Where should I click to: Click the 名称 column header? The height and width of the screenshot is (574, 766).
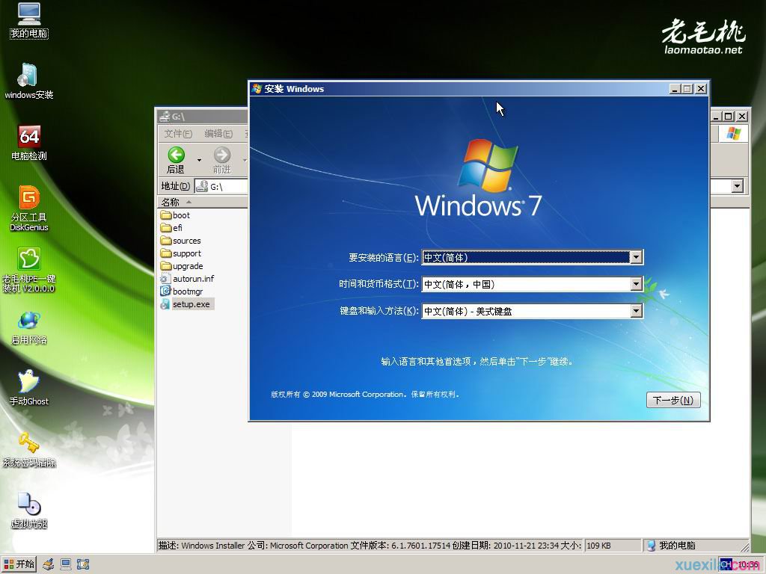(171, 202)
